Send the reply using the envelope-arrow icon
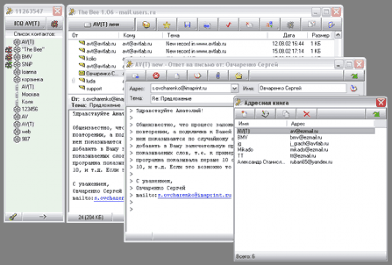 135,76
